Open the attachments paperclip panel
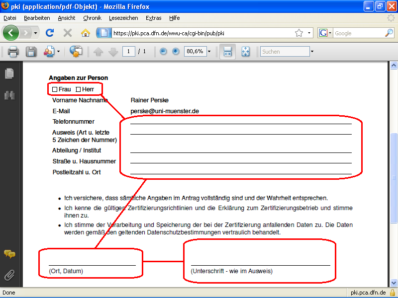This screenshot has width=398, height=298. (9, 275)
